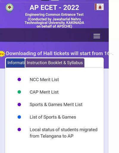Open the hamburger navigation menu
Screen dimensions: 119x153
pyautogui.click(x=97, y=36)
